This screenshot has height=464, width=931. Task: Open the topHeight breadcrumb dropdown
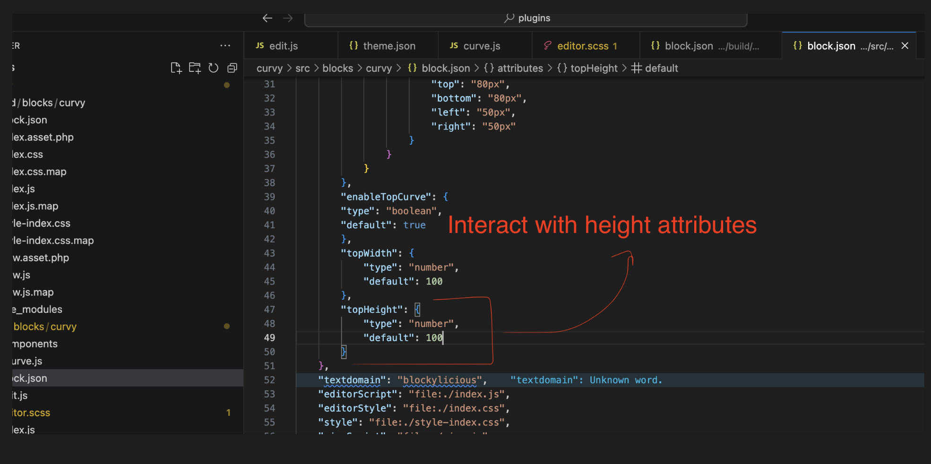point(587,68)
